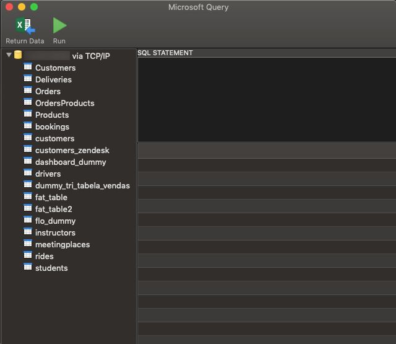The width and height of the screenshot is (396, 344).
Task: Click the table icon beside bookings
Action: click(x=28, y=125)
